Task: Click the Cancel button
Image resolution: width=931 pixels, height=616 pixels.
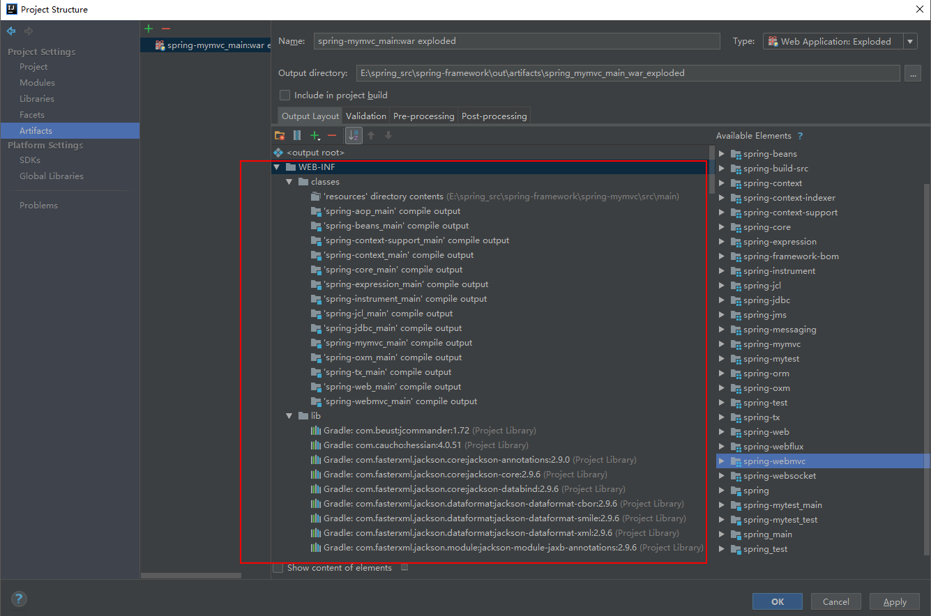Action: click(x=836, y=601)
